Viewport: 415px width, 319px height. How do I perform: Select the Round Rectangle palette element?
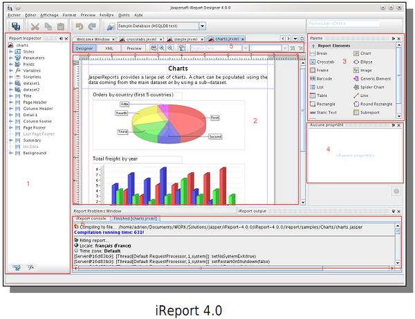(x=373, y=104)
